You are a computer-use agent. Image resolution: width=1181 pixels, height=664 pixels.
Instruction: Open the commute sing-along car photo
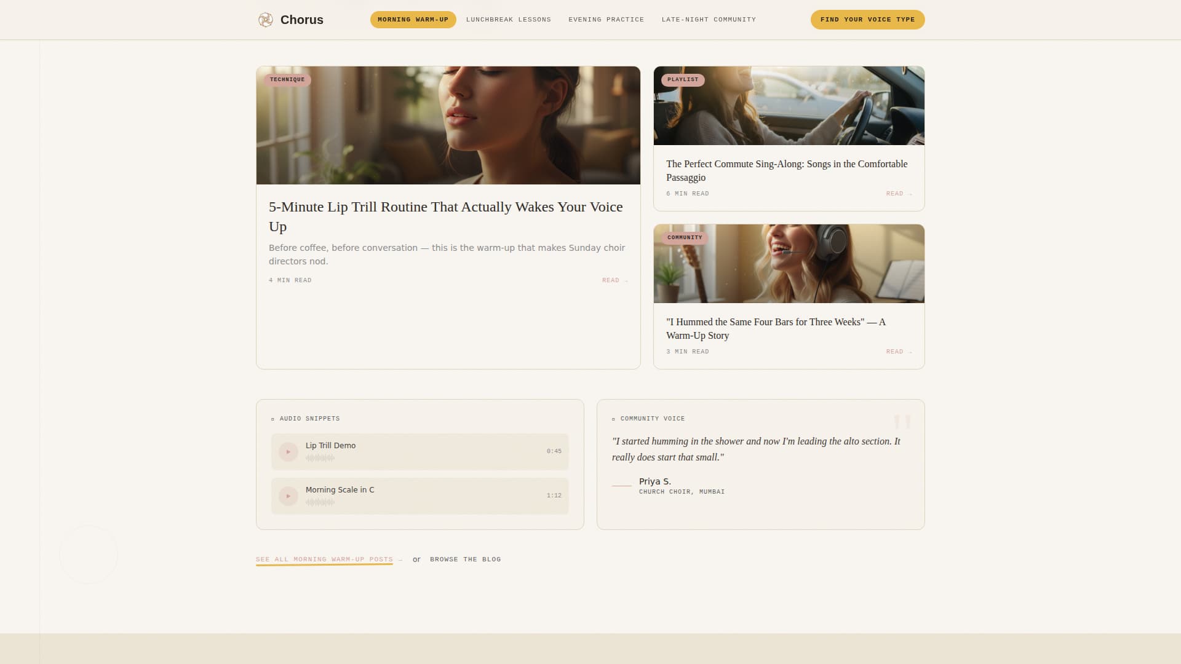click(789, 106)
